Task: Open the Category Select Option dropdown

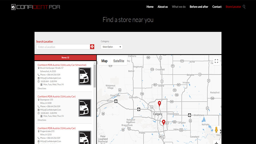Action: pyautogui.click(x=112, y=47)
